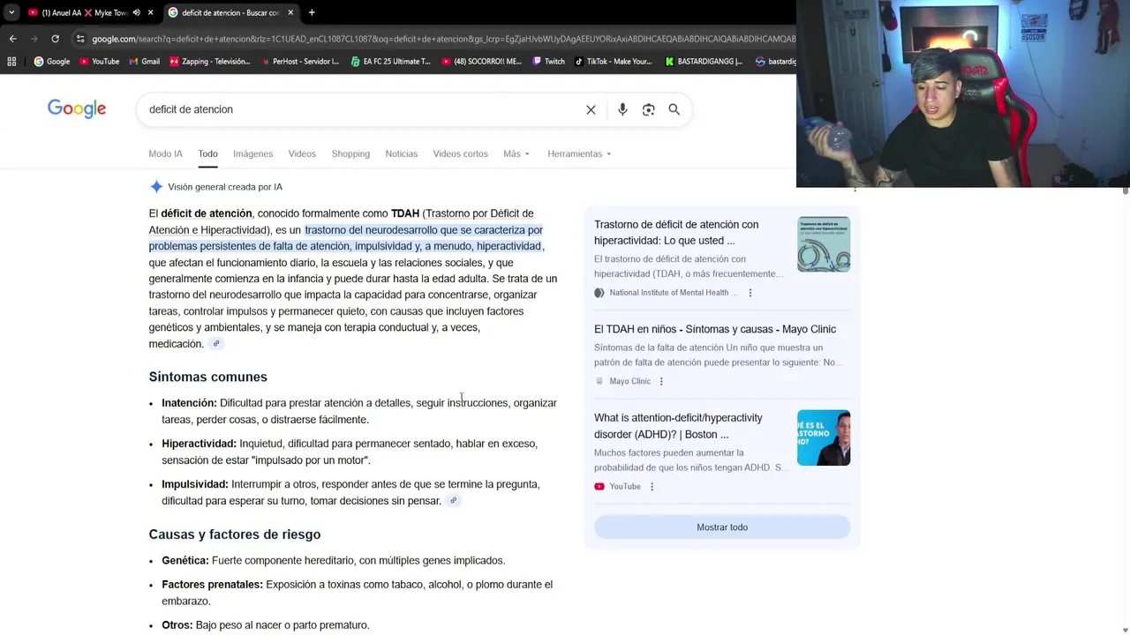
Task: Click source link icon after sin pensar
Action: click(x=453, y=501)
